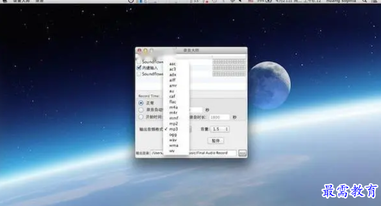Select the 录音自动 radio option
Screen dimensions: 381x206
[141, 110]
